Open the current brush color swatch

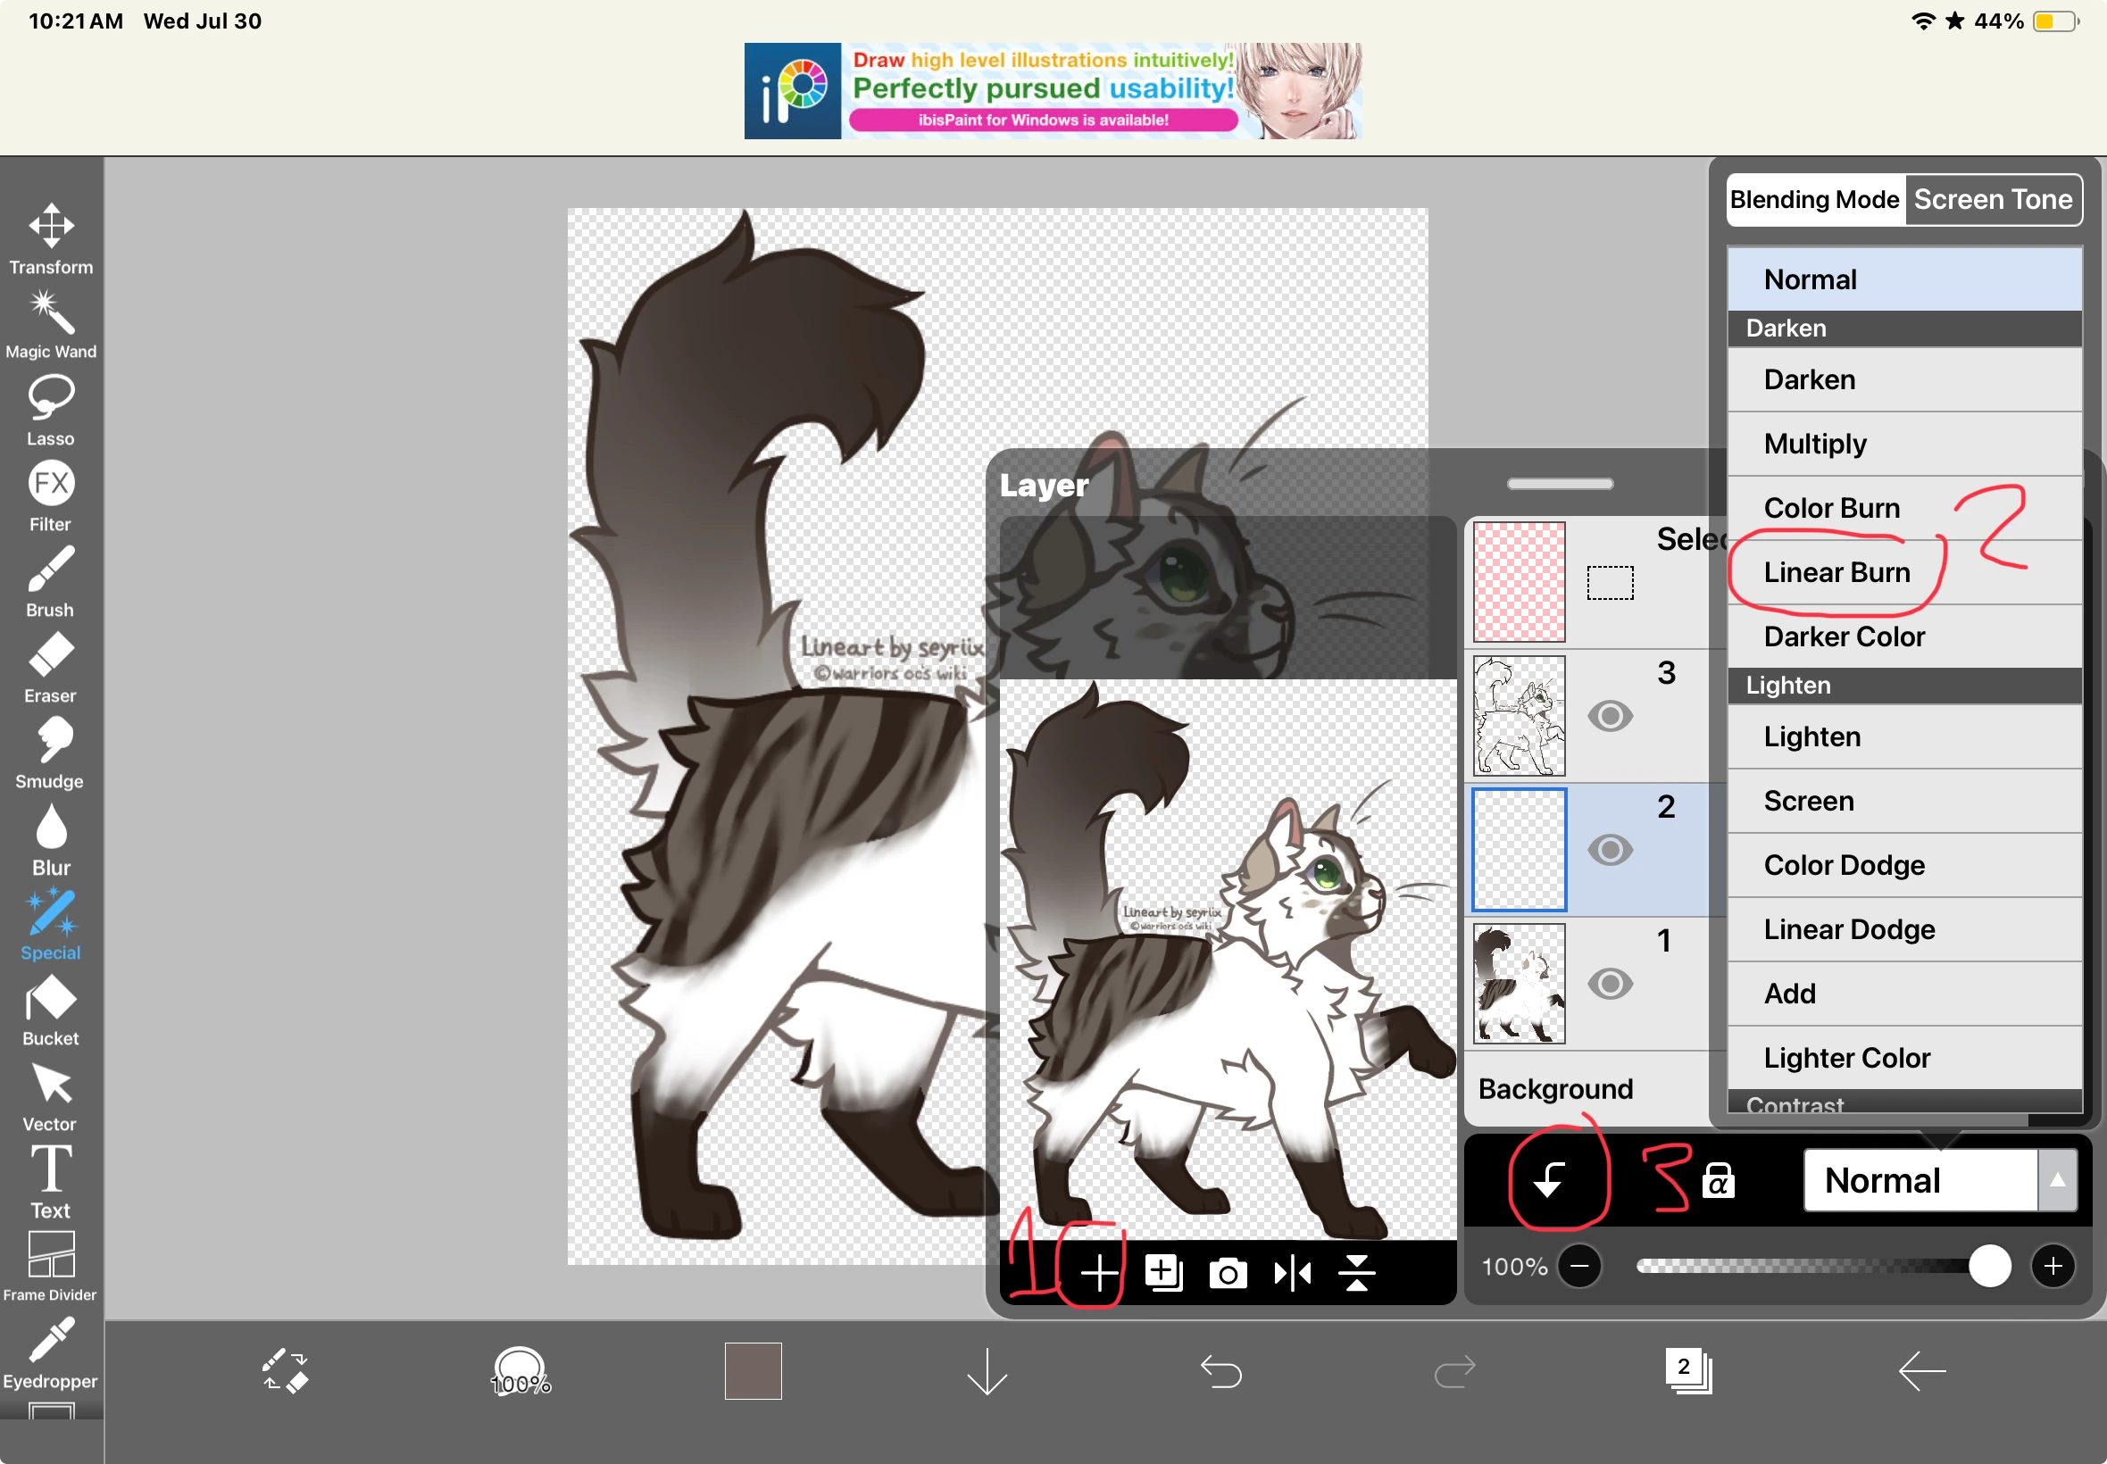tap(752, 1370)
